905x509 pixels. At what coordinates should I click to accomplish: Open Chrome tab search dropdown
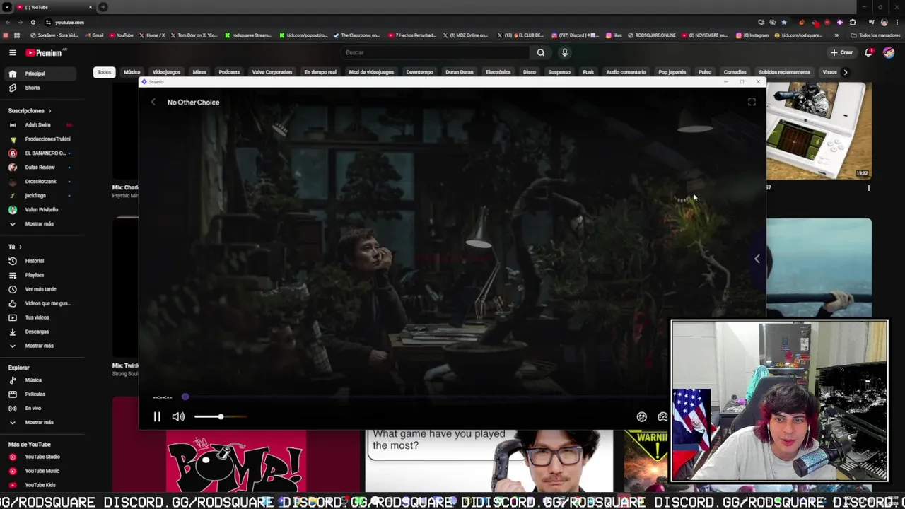coord(7,7)
